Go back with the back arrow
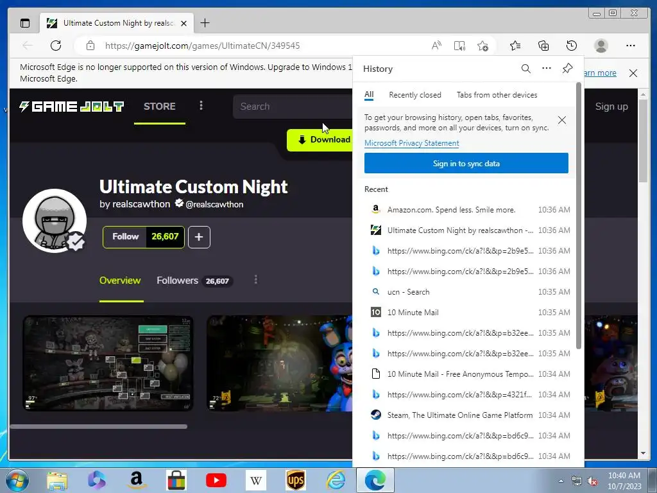This screenshot has width=657, height=493. (28, 46)
